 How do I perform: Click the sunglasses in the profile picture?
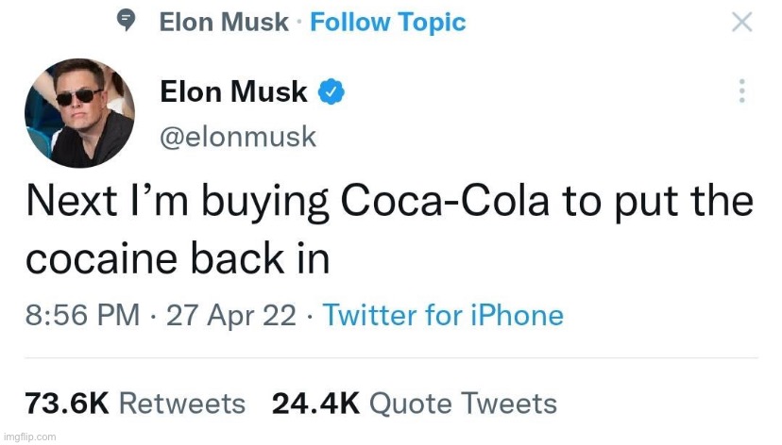79,97
